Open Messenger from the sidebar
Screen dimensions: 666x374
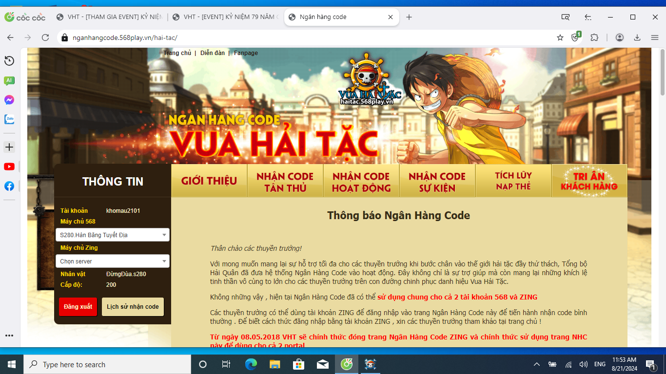(x=9, y=100)
